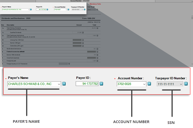Click the scrollbar up arrow on the right edge
The image size is (193, 128).
pos(192,16)
